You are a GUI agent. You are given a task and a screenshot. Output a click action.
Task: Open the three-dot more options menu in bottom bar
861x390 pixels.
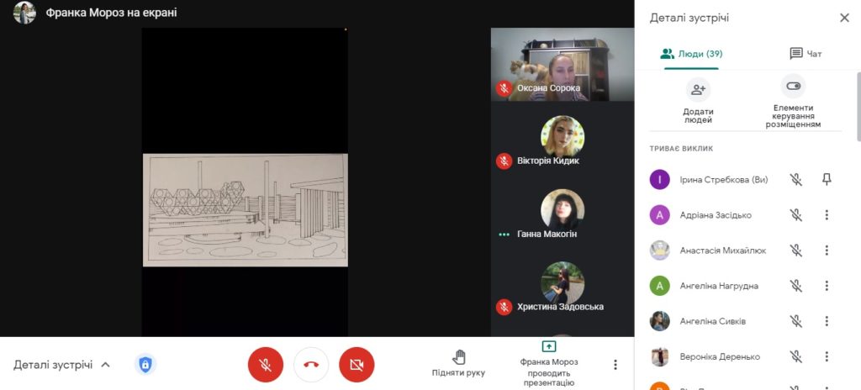(615, 365)
